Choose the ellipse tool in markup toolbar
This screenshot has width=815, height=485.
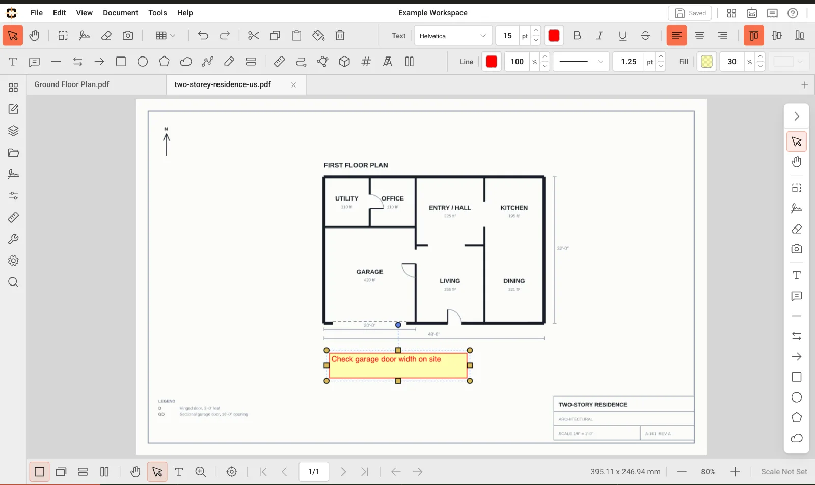point(143,62)
